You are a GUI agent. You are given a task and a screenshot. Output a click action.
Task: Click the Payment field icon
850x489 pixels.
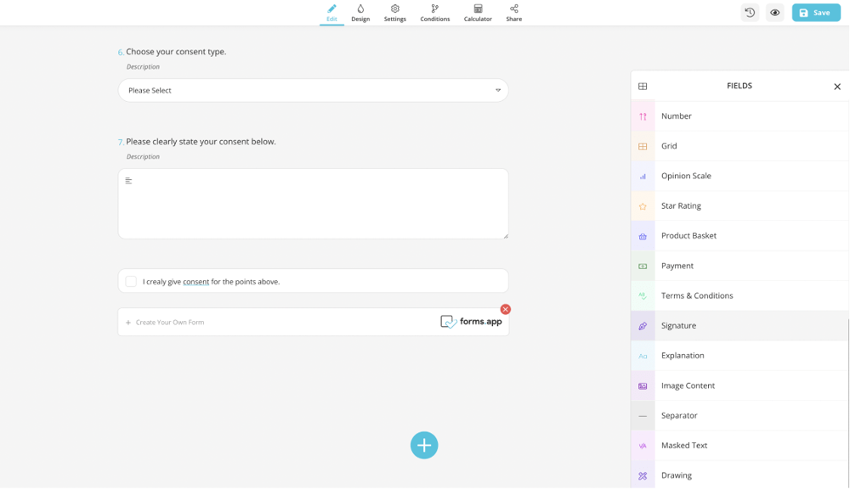[x=643, y=266]
